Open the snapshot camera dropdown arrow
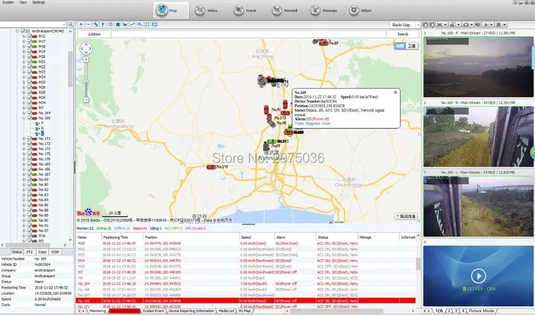Image resolution: width=535 pixels, height=315 pixels. (471, 25)
